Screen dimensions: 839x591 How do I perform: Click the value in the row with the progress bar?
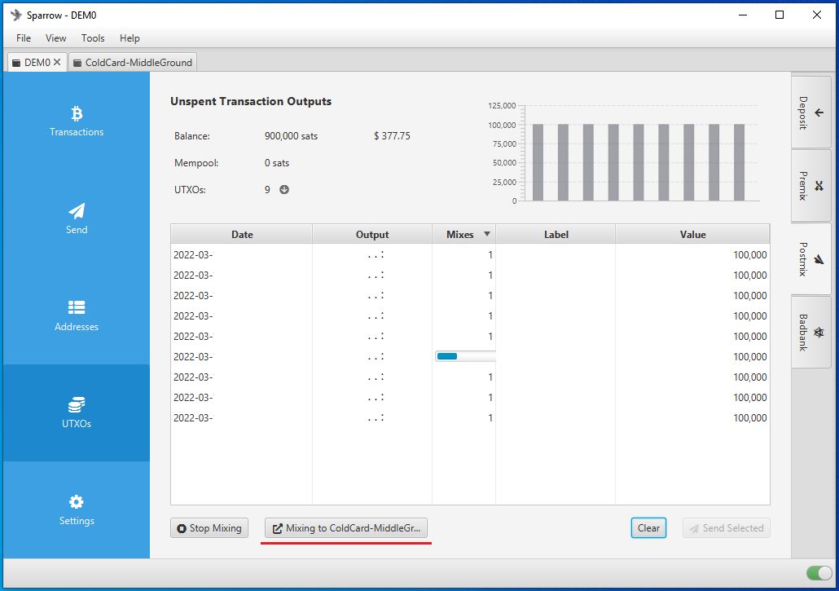coord(749,356)
